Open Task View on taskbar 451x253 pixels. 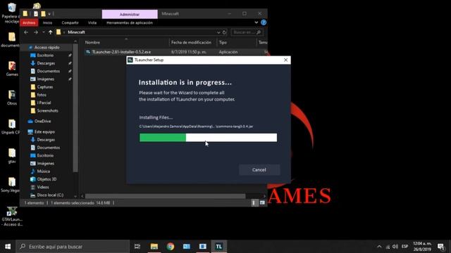coord(137,247)
